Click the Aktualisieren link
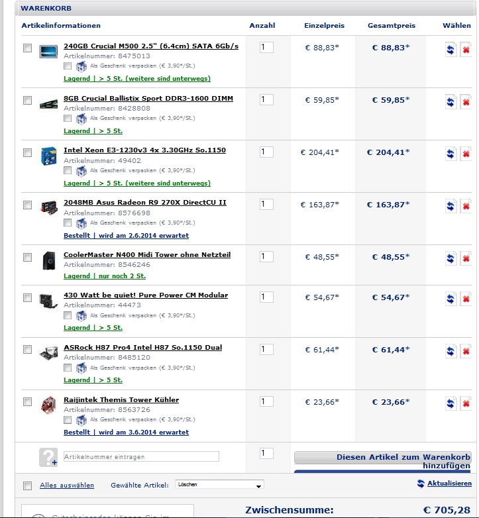Viewport: 479px width, 518px height. (449, 484)
